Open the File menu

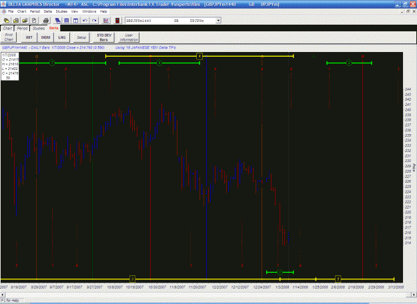pos(11,11)
